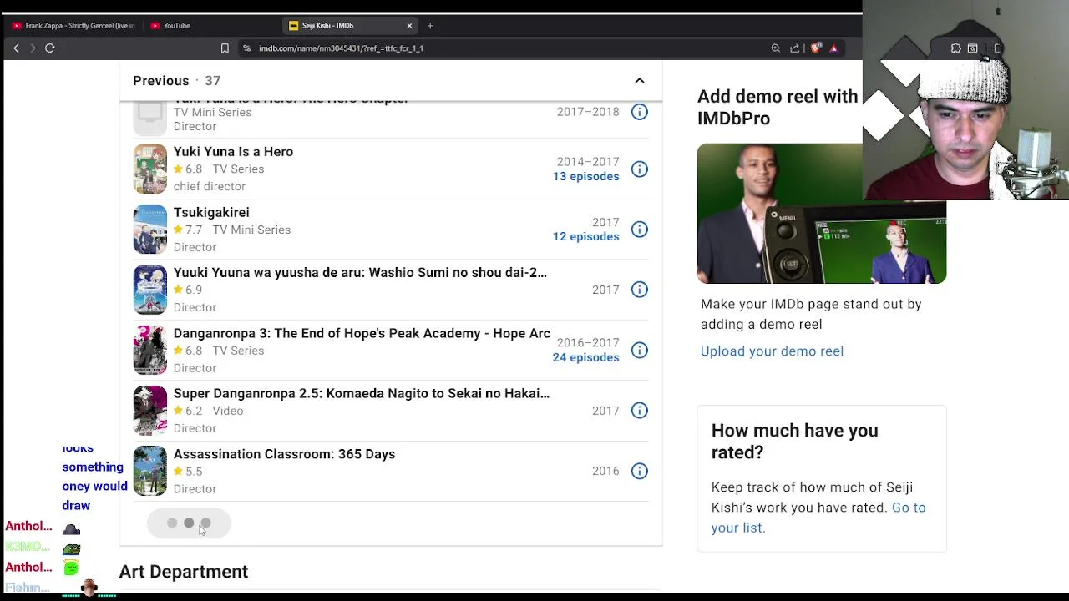Open the zoom magnifier icon in address bar

click(x=776, y=48)
